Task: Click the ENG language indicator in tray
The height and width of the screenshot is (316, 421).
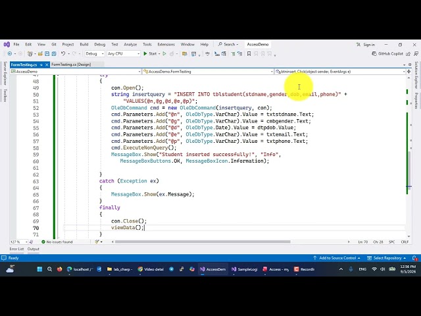Action: pyautogui.click(x=362, y=269)
